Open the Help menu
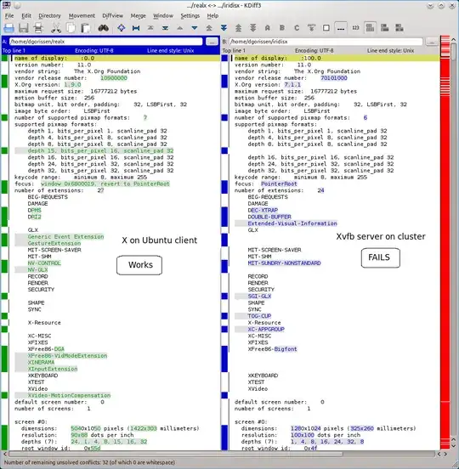459x469 pixels. [212, 15]
